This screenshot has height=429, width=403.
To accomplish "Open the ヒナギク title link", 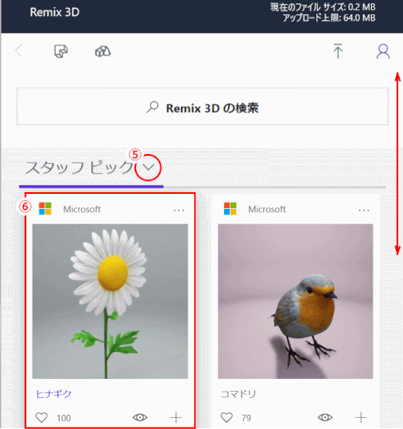I will tap(54, 394).
